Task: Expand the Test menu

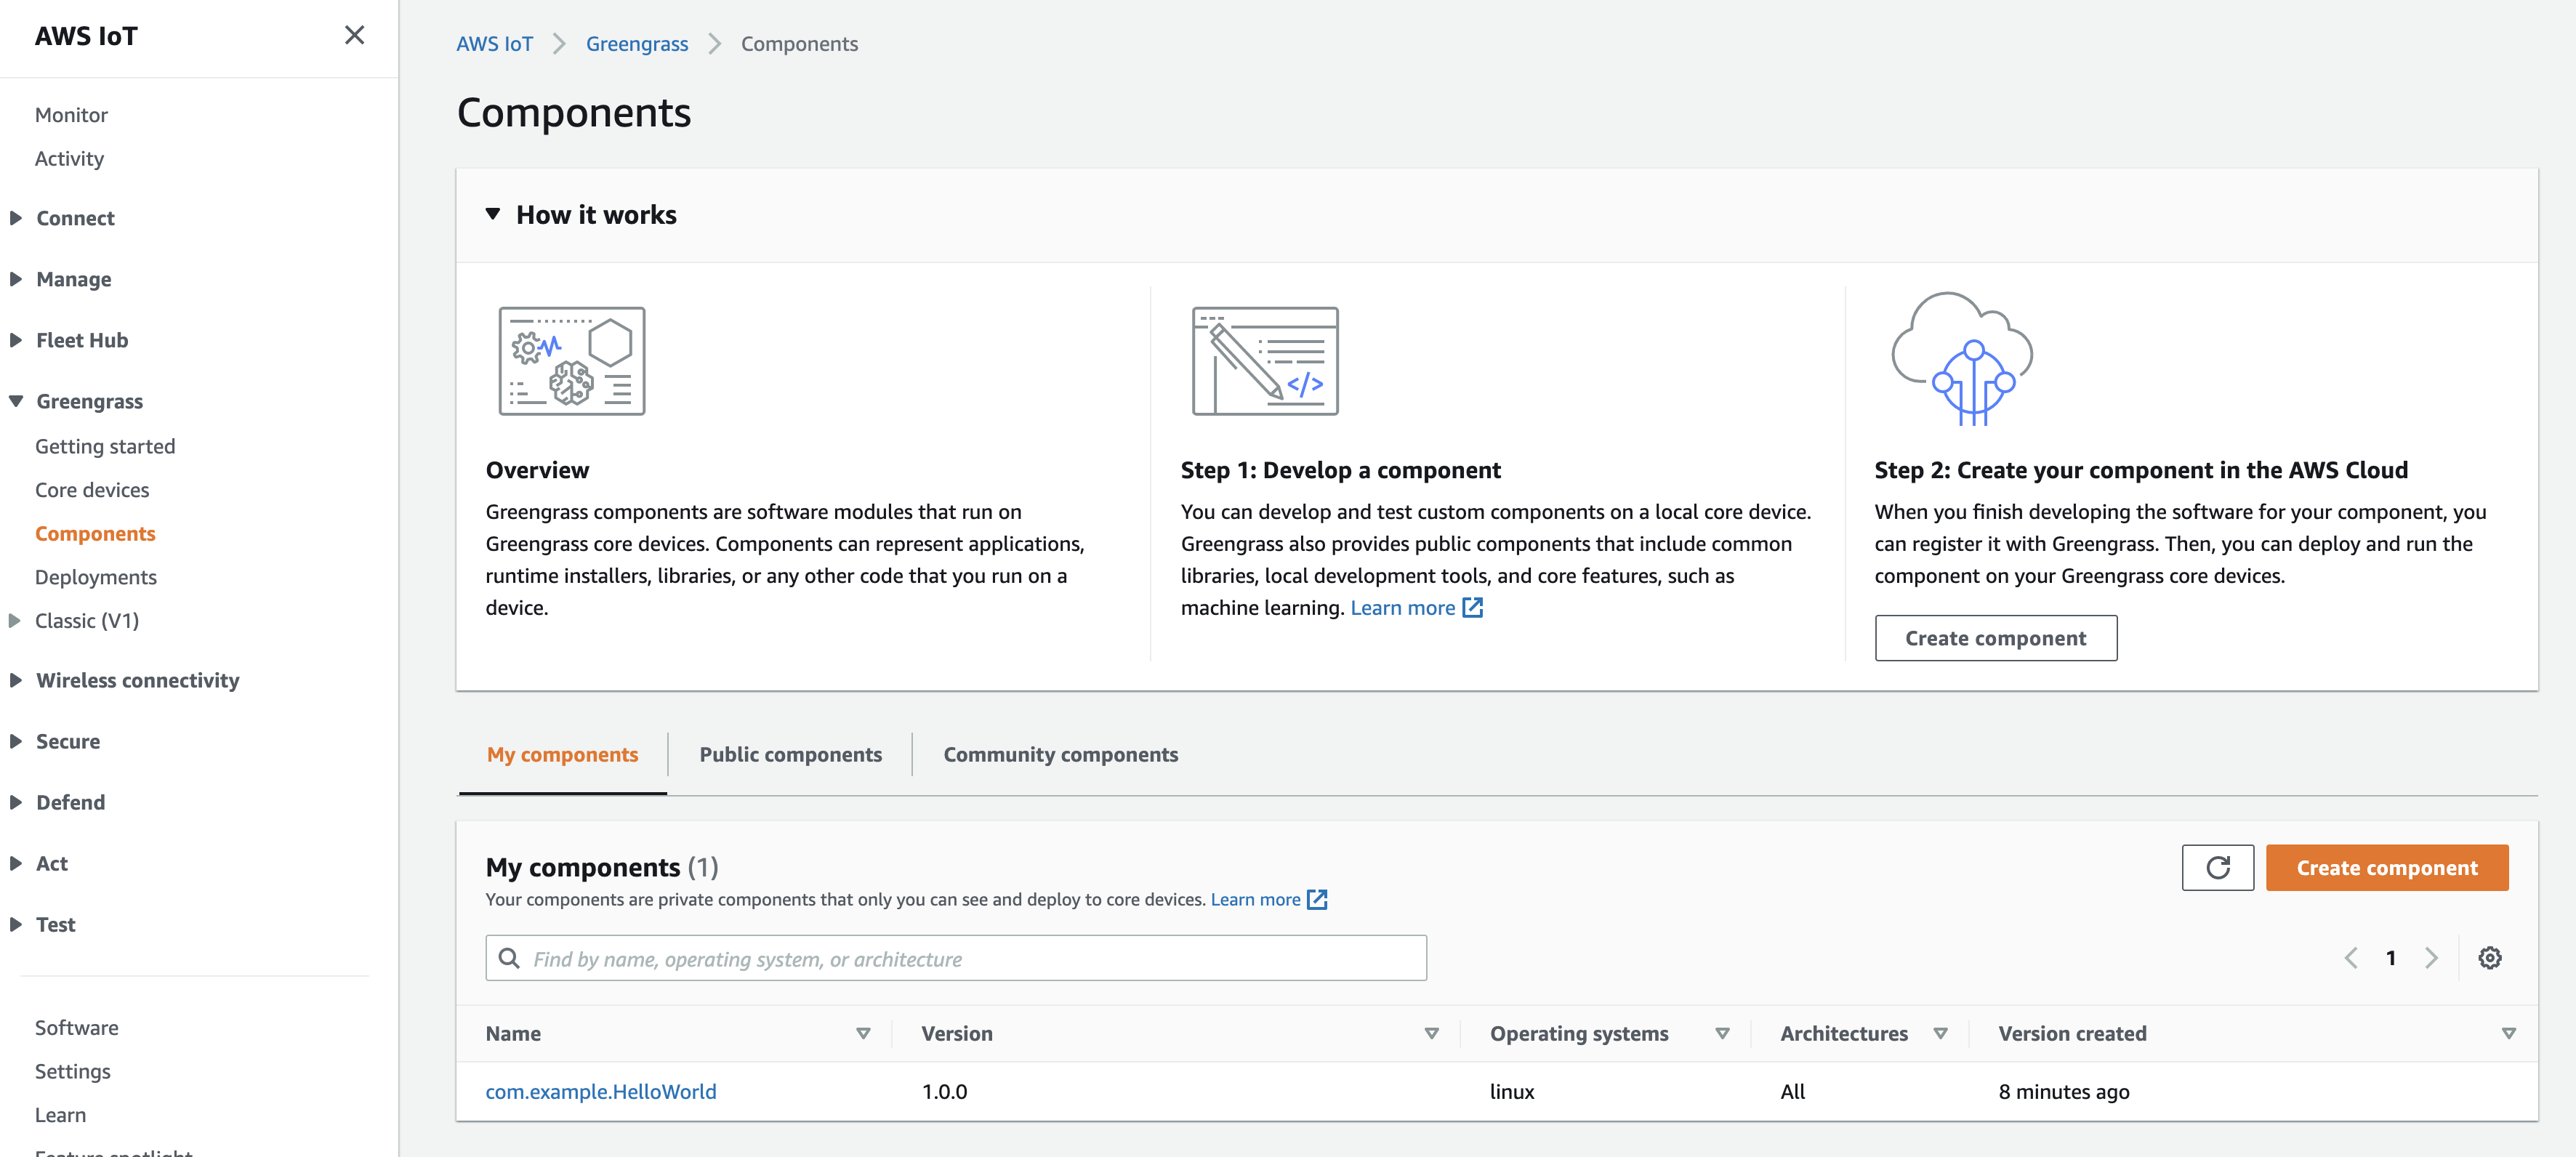Action: pos(16,924)
